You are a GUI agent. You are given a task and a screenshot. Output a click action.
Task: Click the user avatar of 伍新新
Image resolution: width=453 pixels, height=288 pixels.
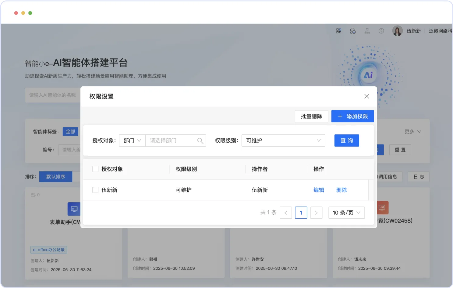[397, 31]
